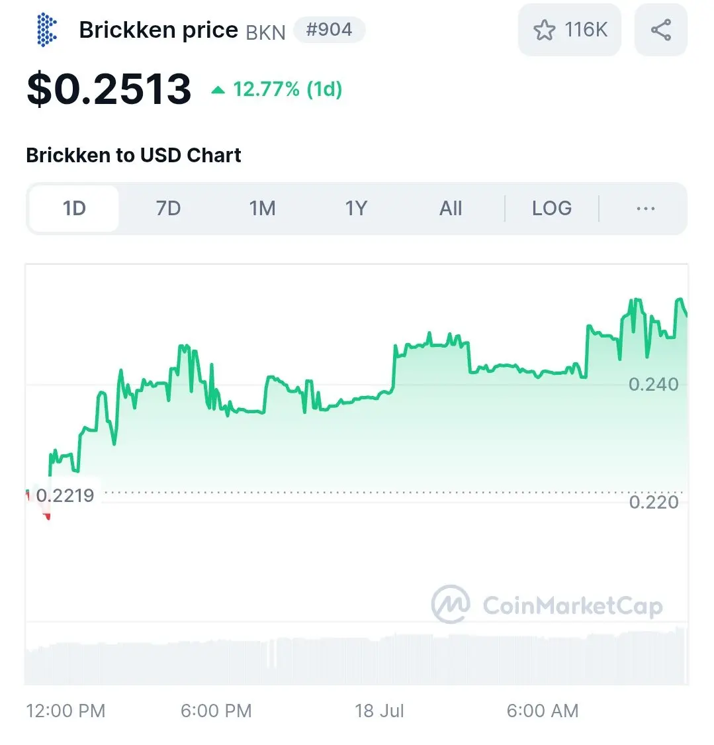Click the 6:00 PM time axis marker
This screenshot has width=714, height=745.
216,711
